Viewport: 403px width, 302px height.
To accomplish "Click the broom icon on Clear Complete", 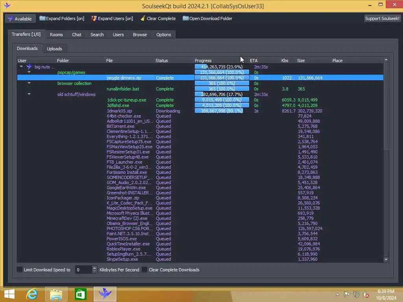I will coord(142,18).
